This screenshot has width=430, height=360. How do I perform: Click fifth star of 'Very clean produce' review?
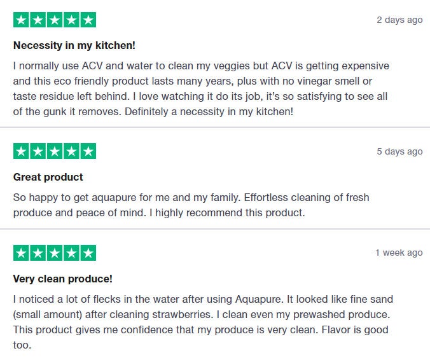click(88, 253)
